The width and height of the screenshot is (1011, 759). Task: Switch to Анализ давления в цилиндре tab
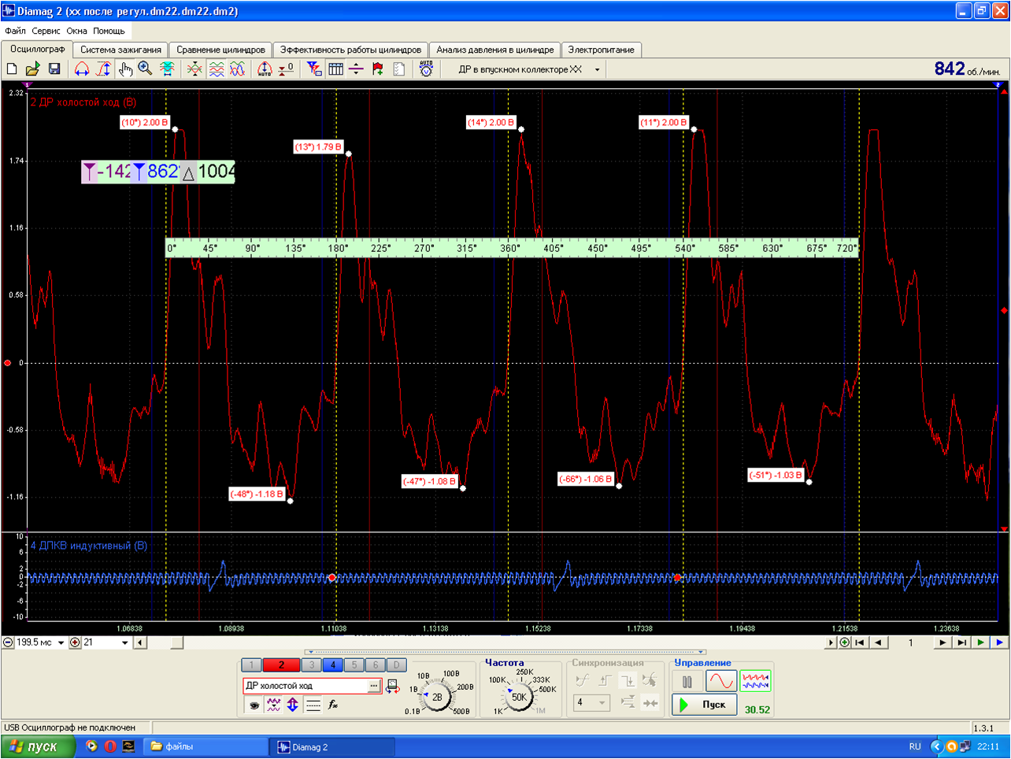pyautogui.click(x=494, y=50)
